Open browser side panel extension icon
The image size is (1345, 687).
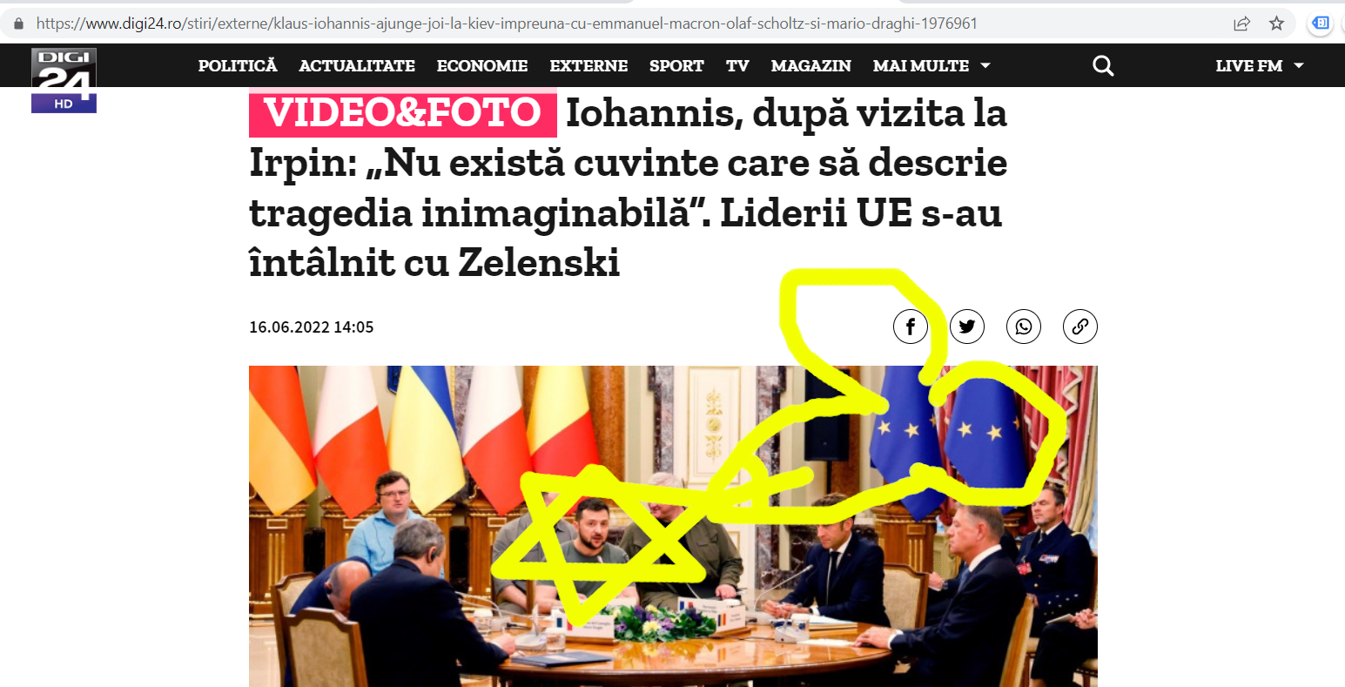[1321, 24]
